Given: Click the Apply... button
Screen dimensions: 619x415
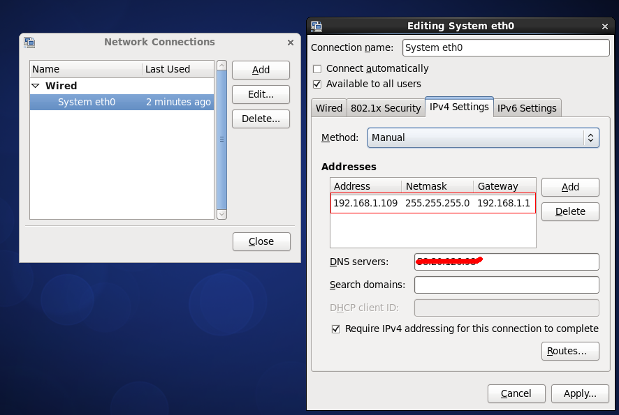Looking at the screenshot, I should (x=580, y=393).
